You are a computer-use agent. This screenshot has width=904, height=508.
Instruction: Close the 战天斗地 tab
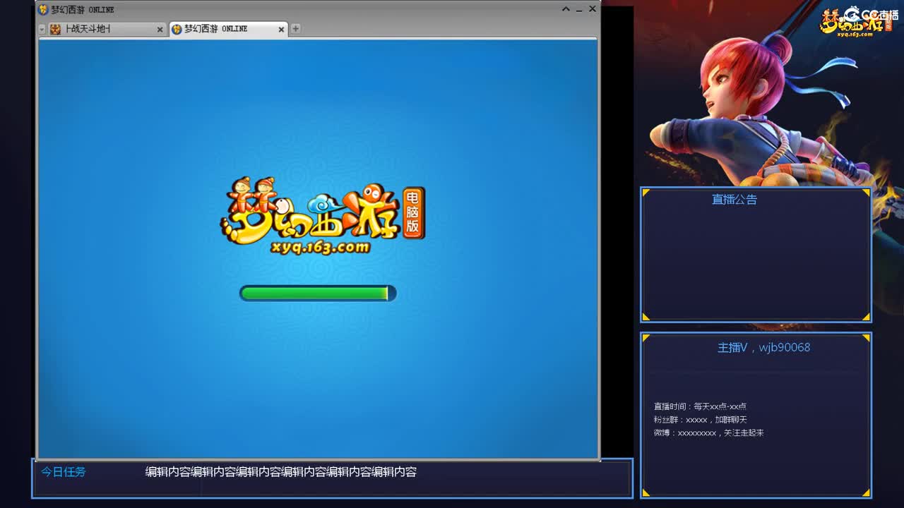click(x=160, y=30)
